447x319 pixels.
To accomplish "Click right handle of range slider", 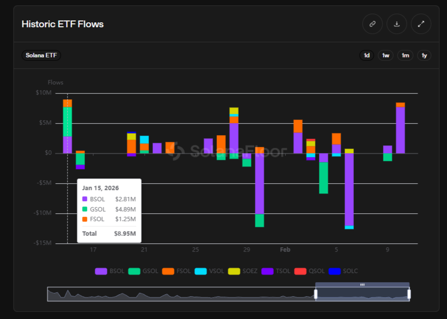I will point(409,294).
